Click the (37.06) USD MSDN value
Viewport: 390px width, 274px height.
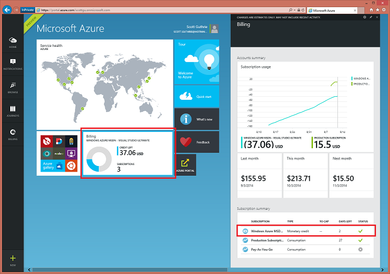(263, 145)
